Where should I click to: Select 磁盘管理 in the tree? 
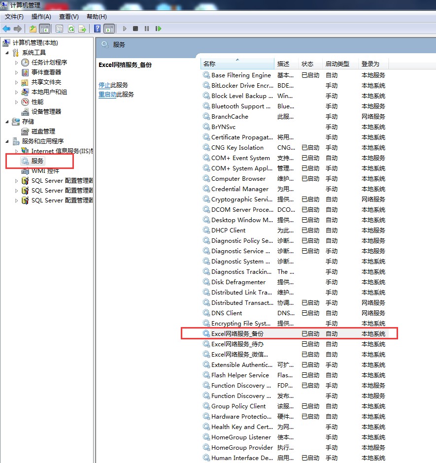[x=43, y=131]
